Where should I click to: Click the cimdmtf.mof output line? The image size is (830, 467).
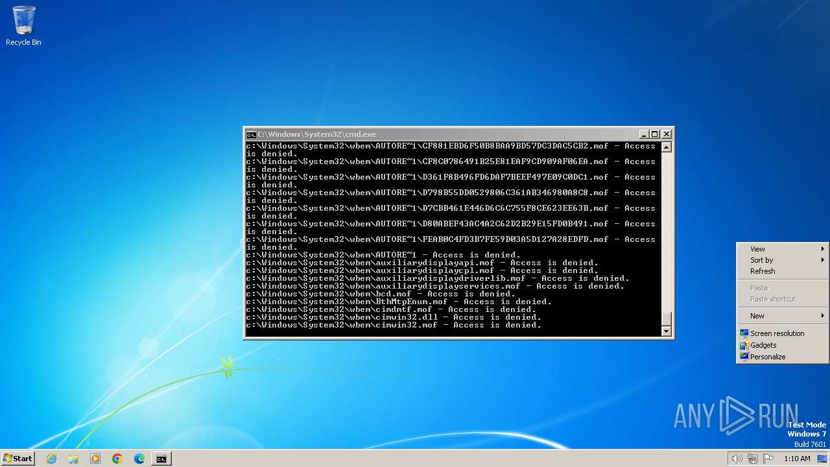pos(391,309)
